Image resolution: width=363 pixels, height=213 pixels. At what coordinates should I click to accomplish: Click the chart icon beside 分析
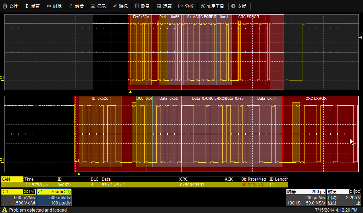point(180,6)
